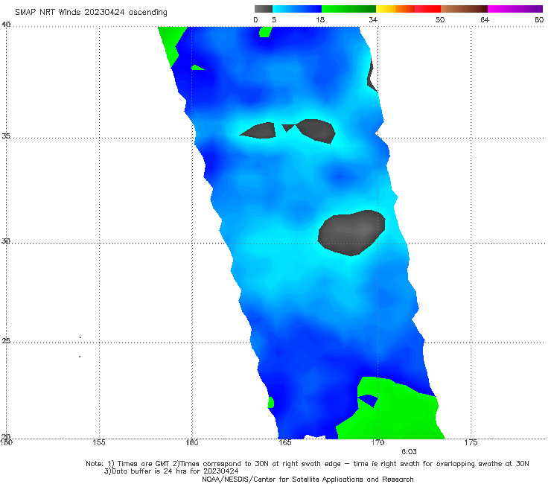Click the longitude label '175'
Image resolution: width=551 pixels, height=484 pixels.
coord(471,442)
